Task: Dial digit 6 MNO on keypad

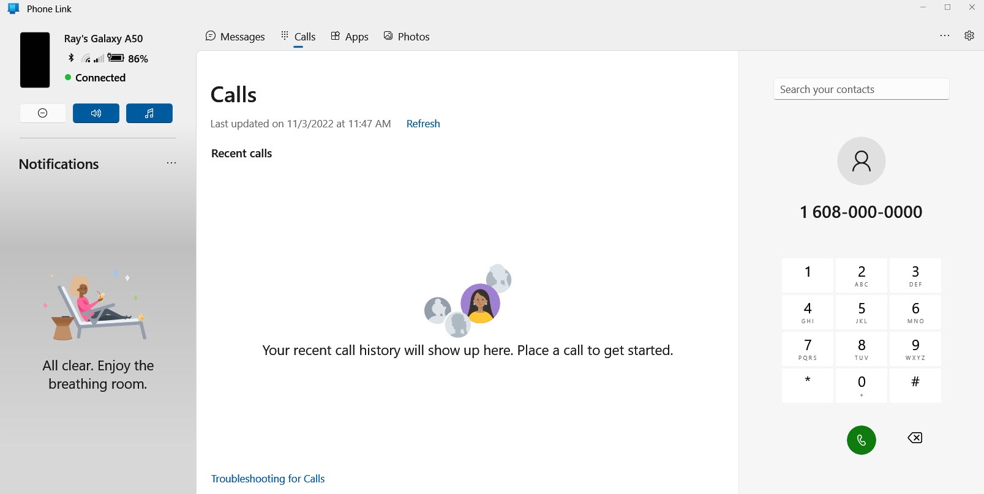Action: [915, 312]
